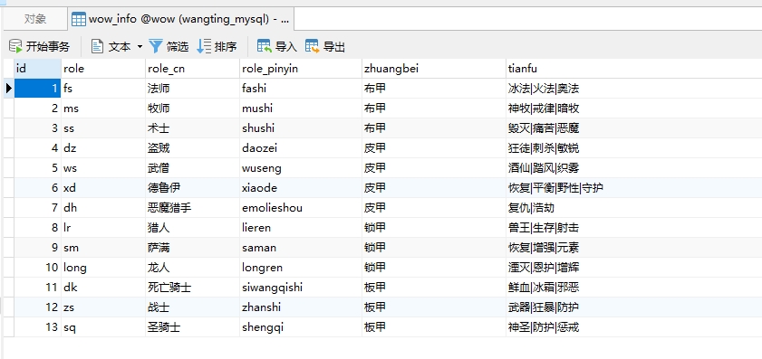762x359 pixels.
Task: Select the tianfu cell '兽王|生存|射击'
Action: pos(633,228)
